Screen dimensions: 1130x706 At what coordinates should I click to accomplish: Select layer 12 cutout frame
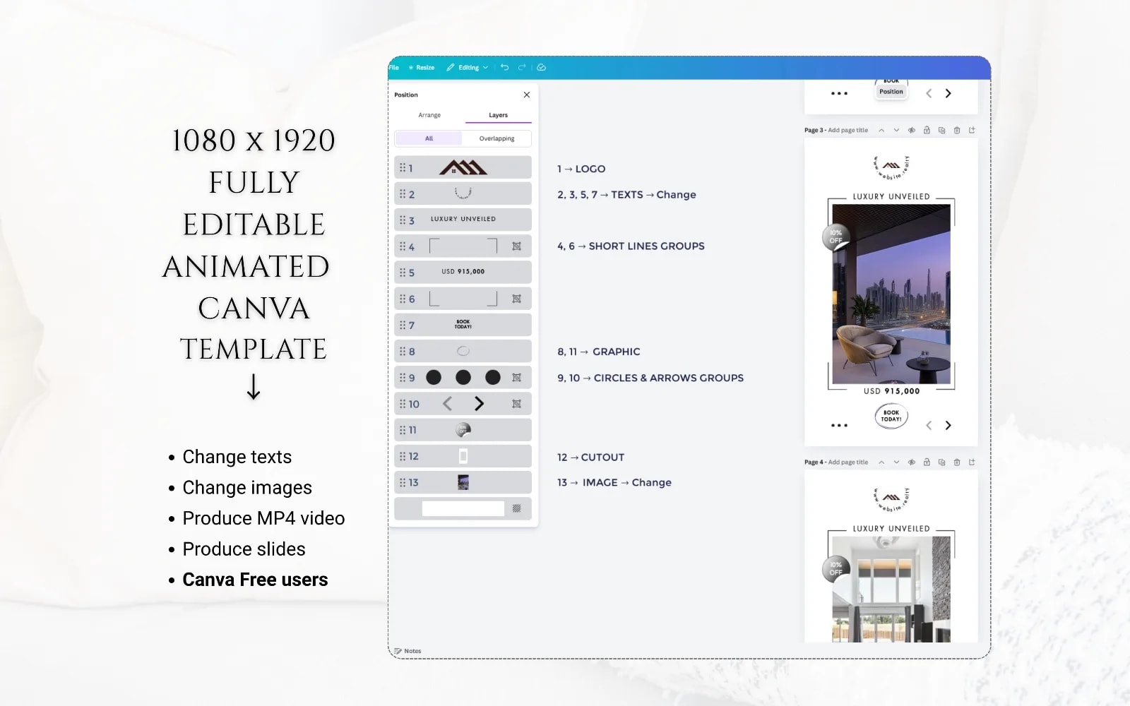[463, 456]
